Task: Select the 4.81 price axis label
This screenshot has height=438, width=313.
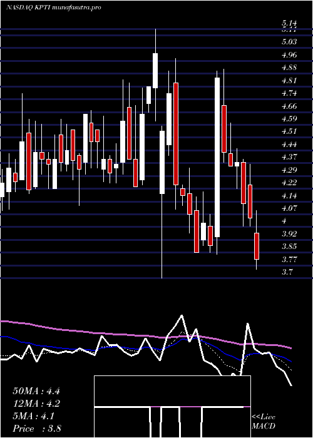Action: 289,81
